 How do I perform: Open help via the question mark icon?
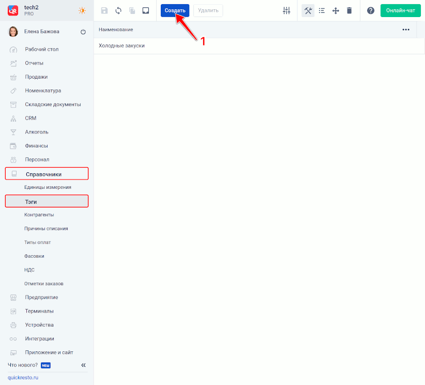pyautogui.click(x=371, y=10)
